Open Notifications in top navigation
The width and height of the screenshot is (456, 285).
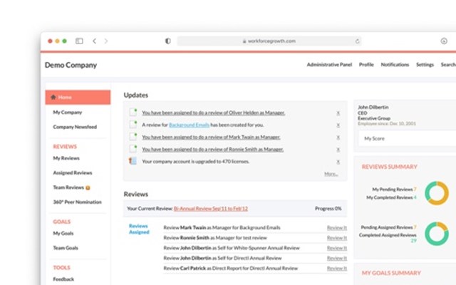tap(395, 65)
